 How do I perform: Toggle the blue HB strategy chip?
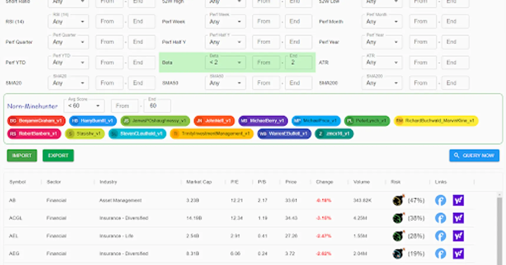tap(93, 121)
